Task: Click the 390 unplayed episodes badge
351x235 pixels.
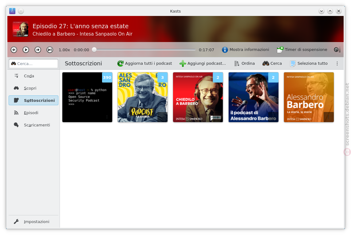Action: point(107,78)
